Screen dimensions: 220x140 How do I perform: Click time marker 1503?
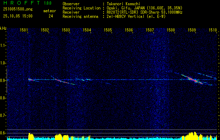[x=66, y=30]
